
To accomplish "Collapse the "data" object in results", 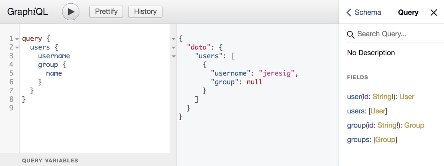I will tap(174, 48).
